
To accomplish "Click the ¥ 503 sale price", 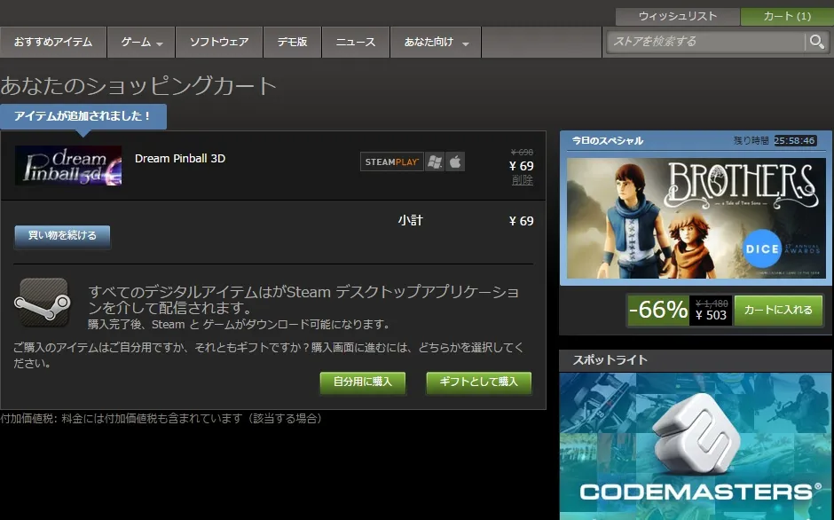I will click(x=712, y=316).
